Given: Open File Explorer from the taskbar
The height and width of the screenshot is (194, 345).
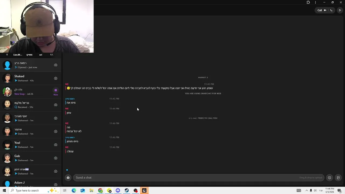Looking at the screenshot, I should coord(91,190).
